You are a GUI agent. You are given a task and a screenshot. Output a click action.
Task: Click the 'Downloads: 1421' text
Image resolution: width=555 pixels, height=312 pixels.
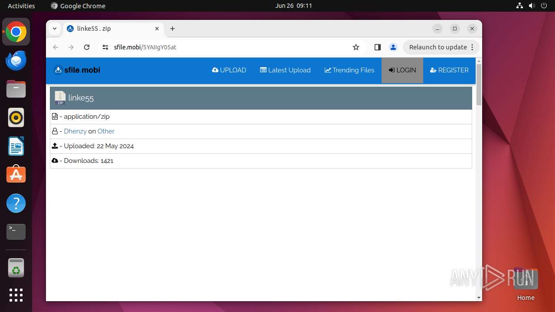point(88,161)
